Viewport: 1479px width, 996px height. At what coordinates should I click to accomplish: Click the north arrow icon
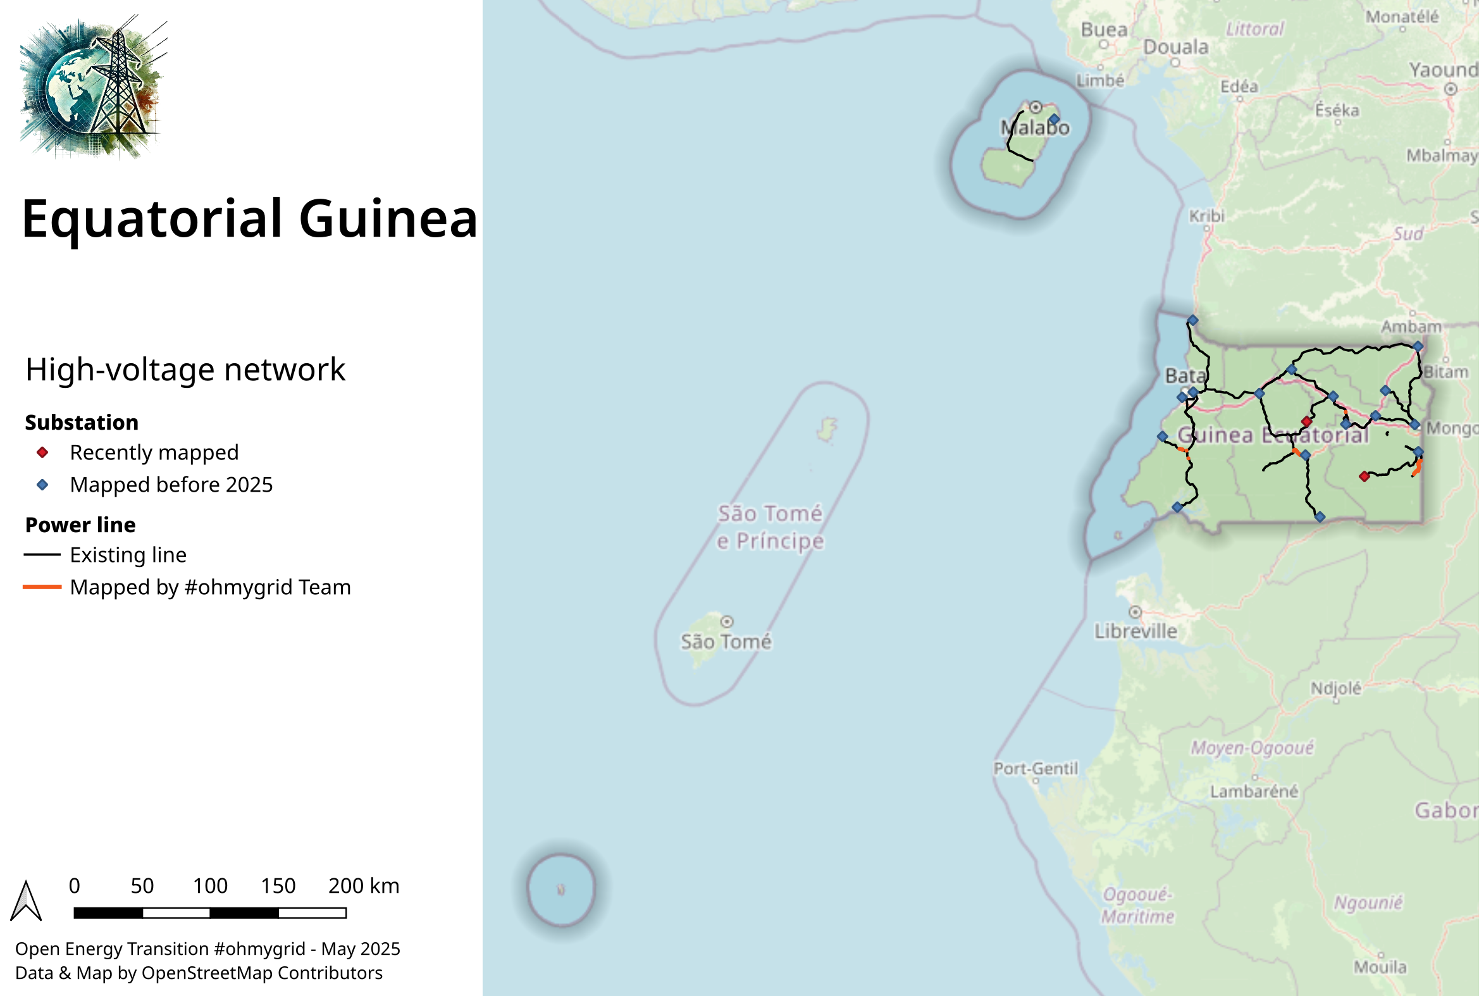(x=26, y=900)
